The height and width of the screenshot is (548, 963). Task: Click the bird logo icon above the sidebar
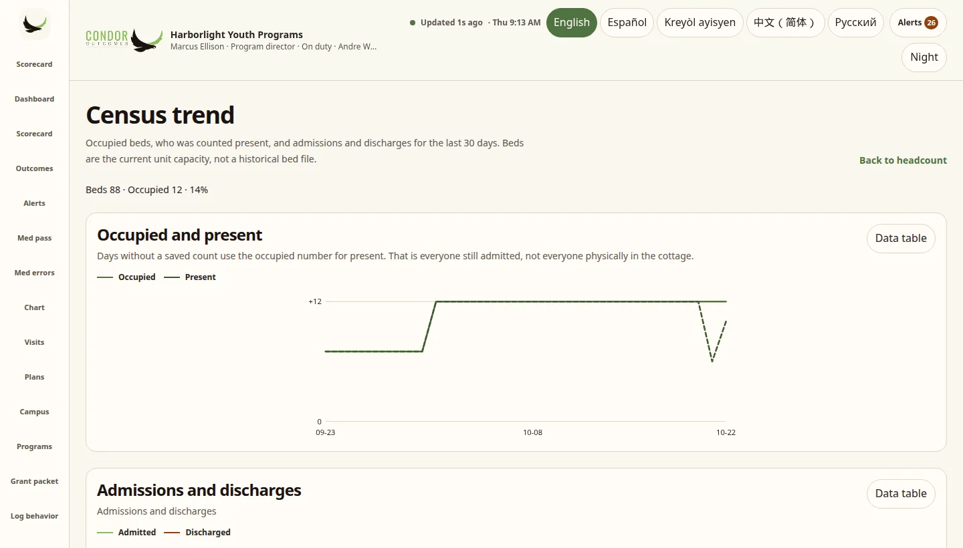(x=35, y=24)
